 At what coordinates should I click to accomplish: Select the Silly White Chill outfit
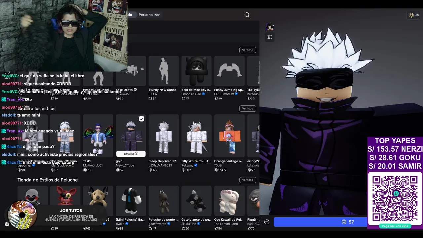point(196,136)
